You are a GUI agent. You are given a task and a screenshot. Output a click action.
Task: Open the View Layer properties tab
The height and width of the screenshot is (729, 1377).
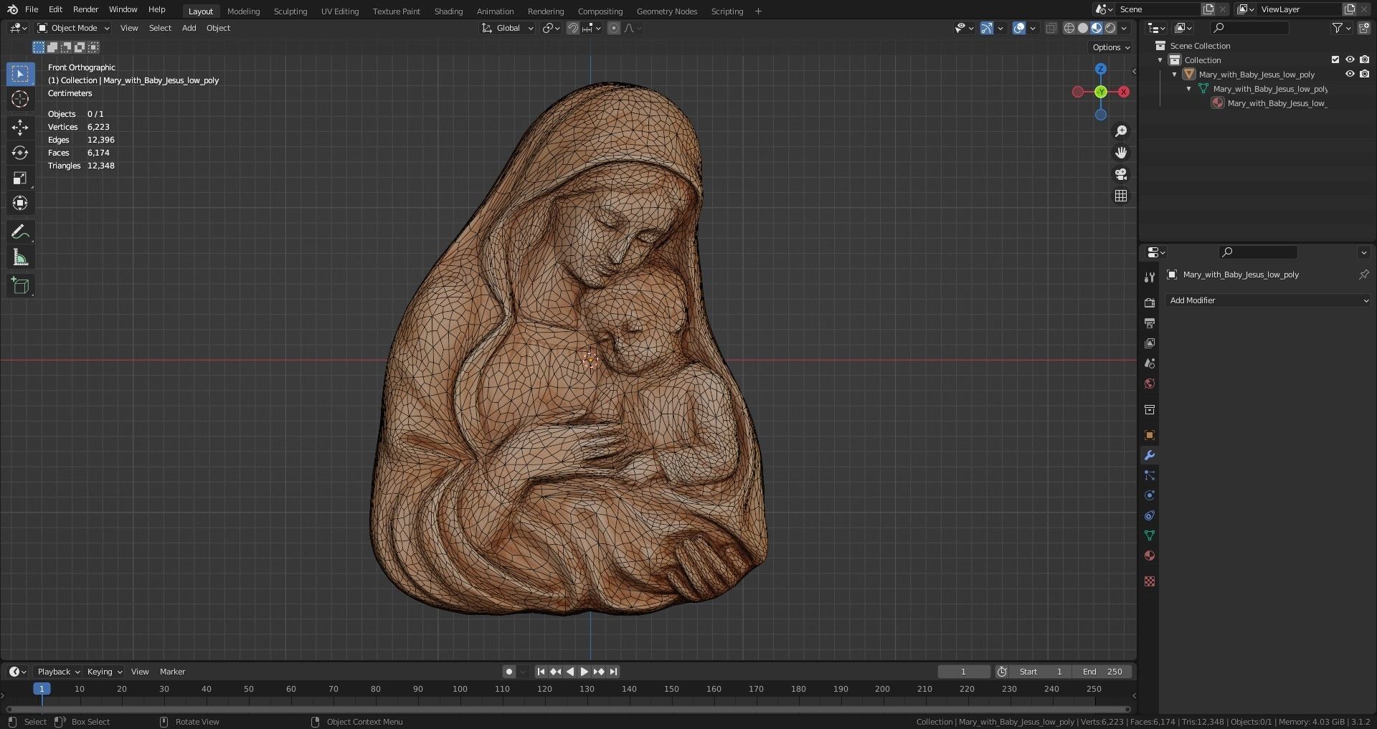(x=1150, y=343)
